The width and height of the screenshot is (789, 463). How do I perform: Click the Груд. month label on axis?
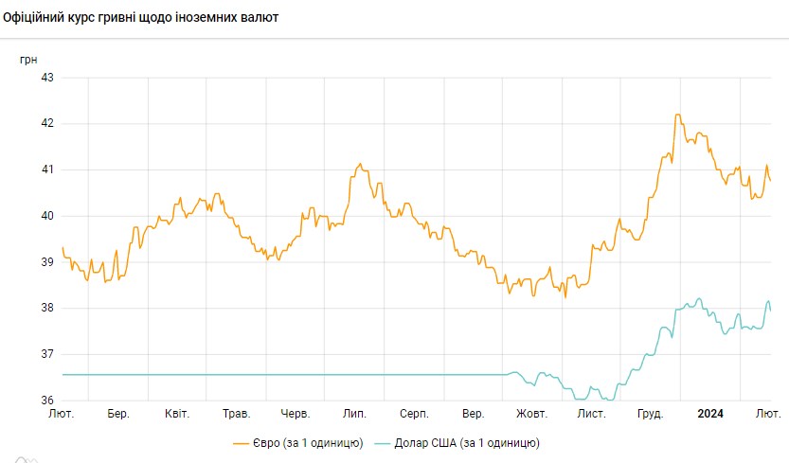[x=650, y=414]
